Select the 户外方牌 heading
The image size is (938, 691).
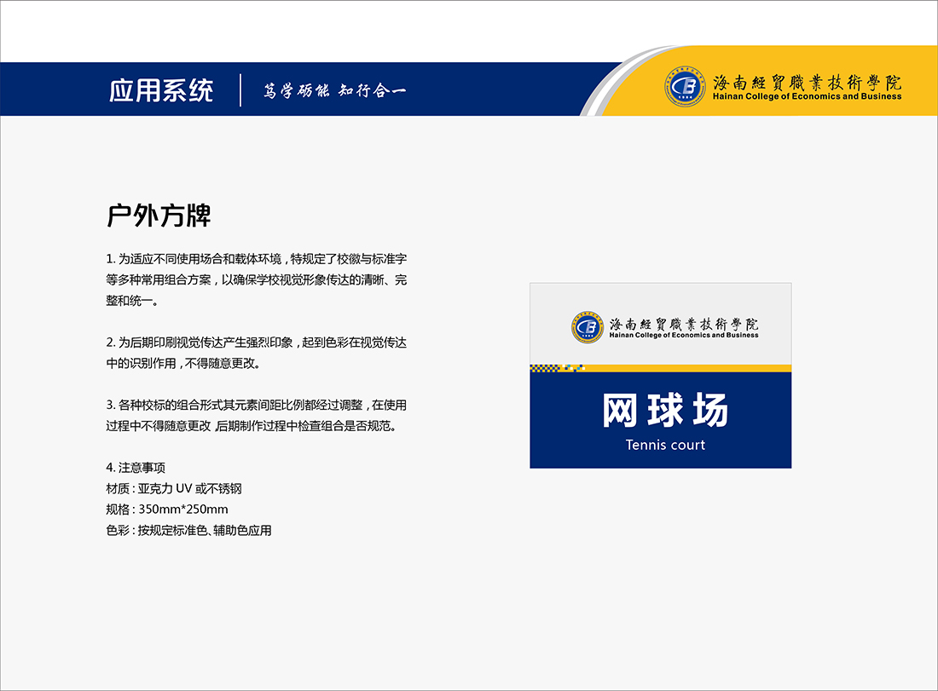point(159,216)
